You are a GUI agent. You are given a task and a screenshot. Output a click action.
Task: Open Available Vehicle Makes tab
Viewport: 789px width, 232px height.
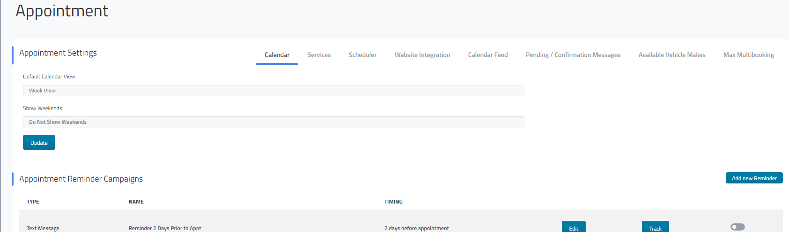click(x=672, y=55)
